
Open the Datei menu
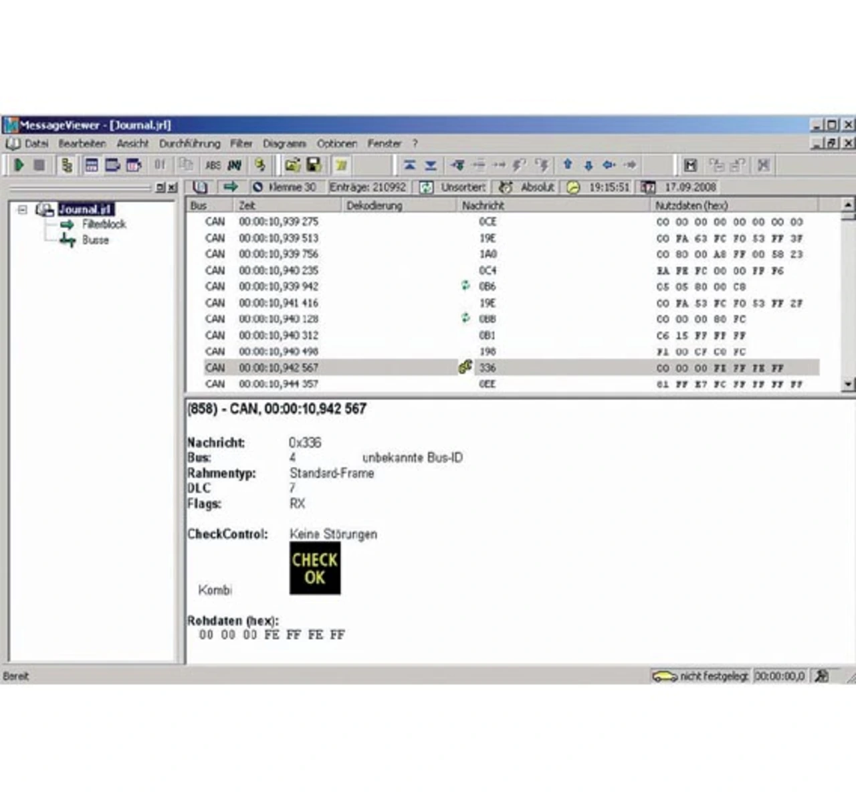tap(36, 143)
